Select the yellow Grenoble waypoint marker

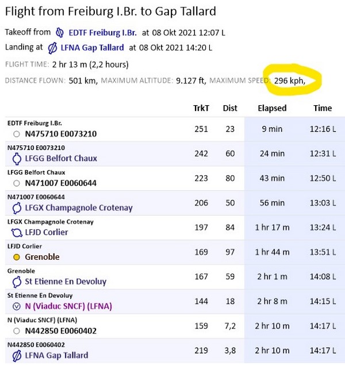pos(16,257)
